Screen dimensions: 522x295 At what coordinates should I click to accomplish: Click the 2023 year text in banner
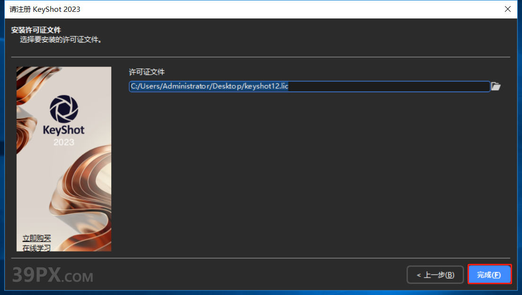64,142
